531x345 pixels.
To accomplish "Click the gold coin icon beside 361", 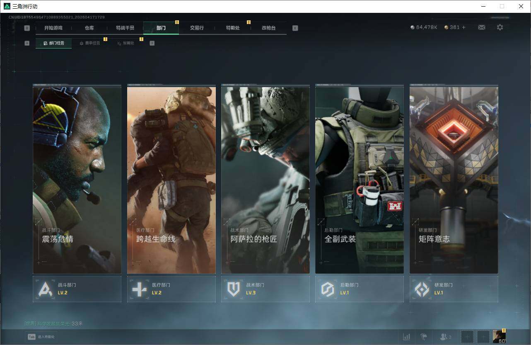I will (x=446, y=27).
